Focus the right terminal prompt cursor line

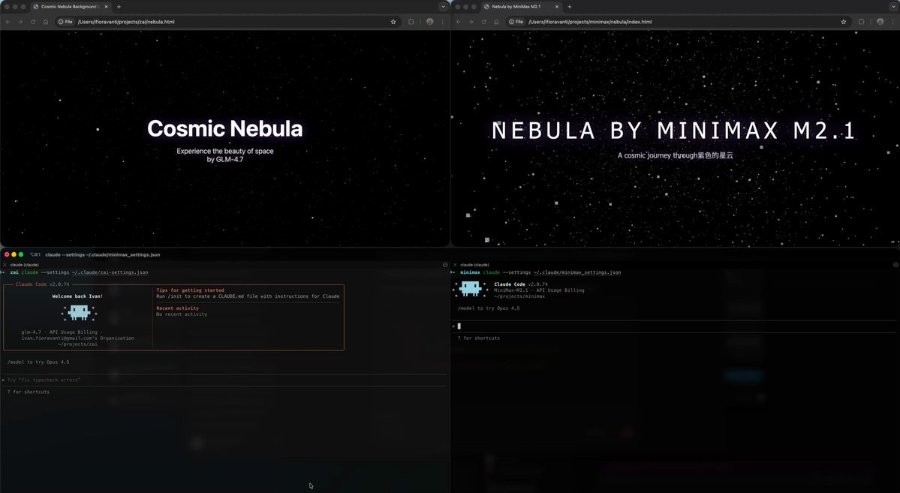click(674, 326)
